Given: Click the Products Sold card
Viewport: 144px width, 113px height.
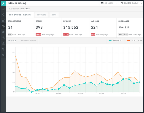Looking at the screenshot, I should 20,28.
